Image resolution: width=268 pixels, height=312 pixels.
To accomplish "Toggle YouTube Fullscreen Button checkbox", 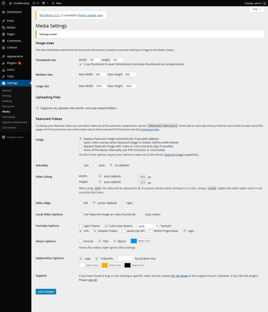I will click(x=106, y=226).
